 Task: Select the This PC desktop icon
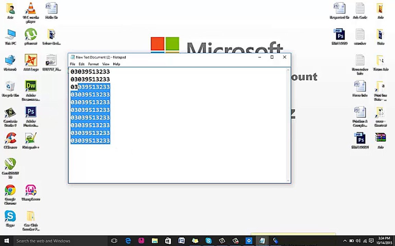pos(10,37)
